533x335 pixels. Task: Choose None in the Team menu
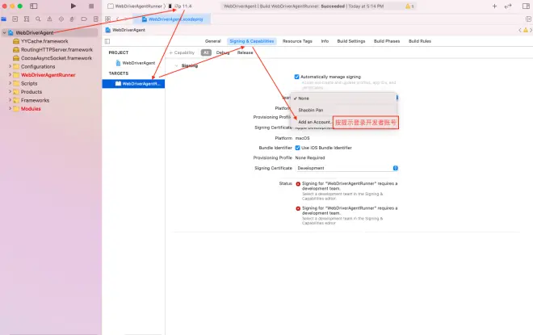pos(343,98)
